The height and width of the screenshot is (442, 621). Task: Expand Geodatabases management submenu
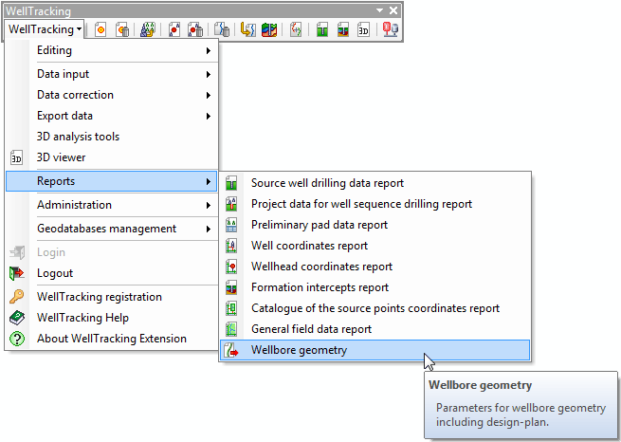(x=112, y=229)
